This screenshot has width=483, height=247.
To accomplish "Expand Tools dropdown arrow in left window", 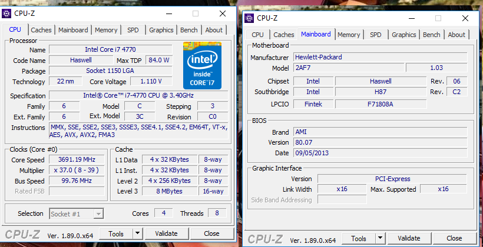I will [138, 234].
